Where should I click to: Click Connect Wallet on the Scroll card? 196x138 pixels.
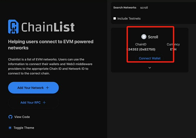pos(150,58)
